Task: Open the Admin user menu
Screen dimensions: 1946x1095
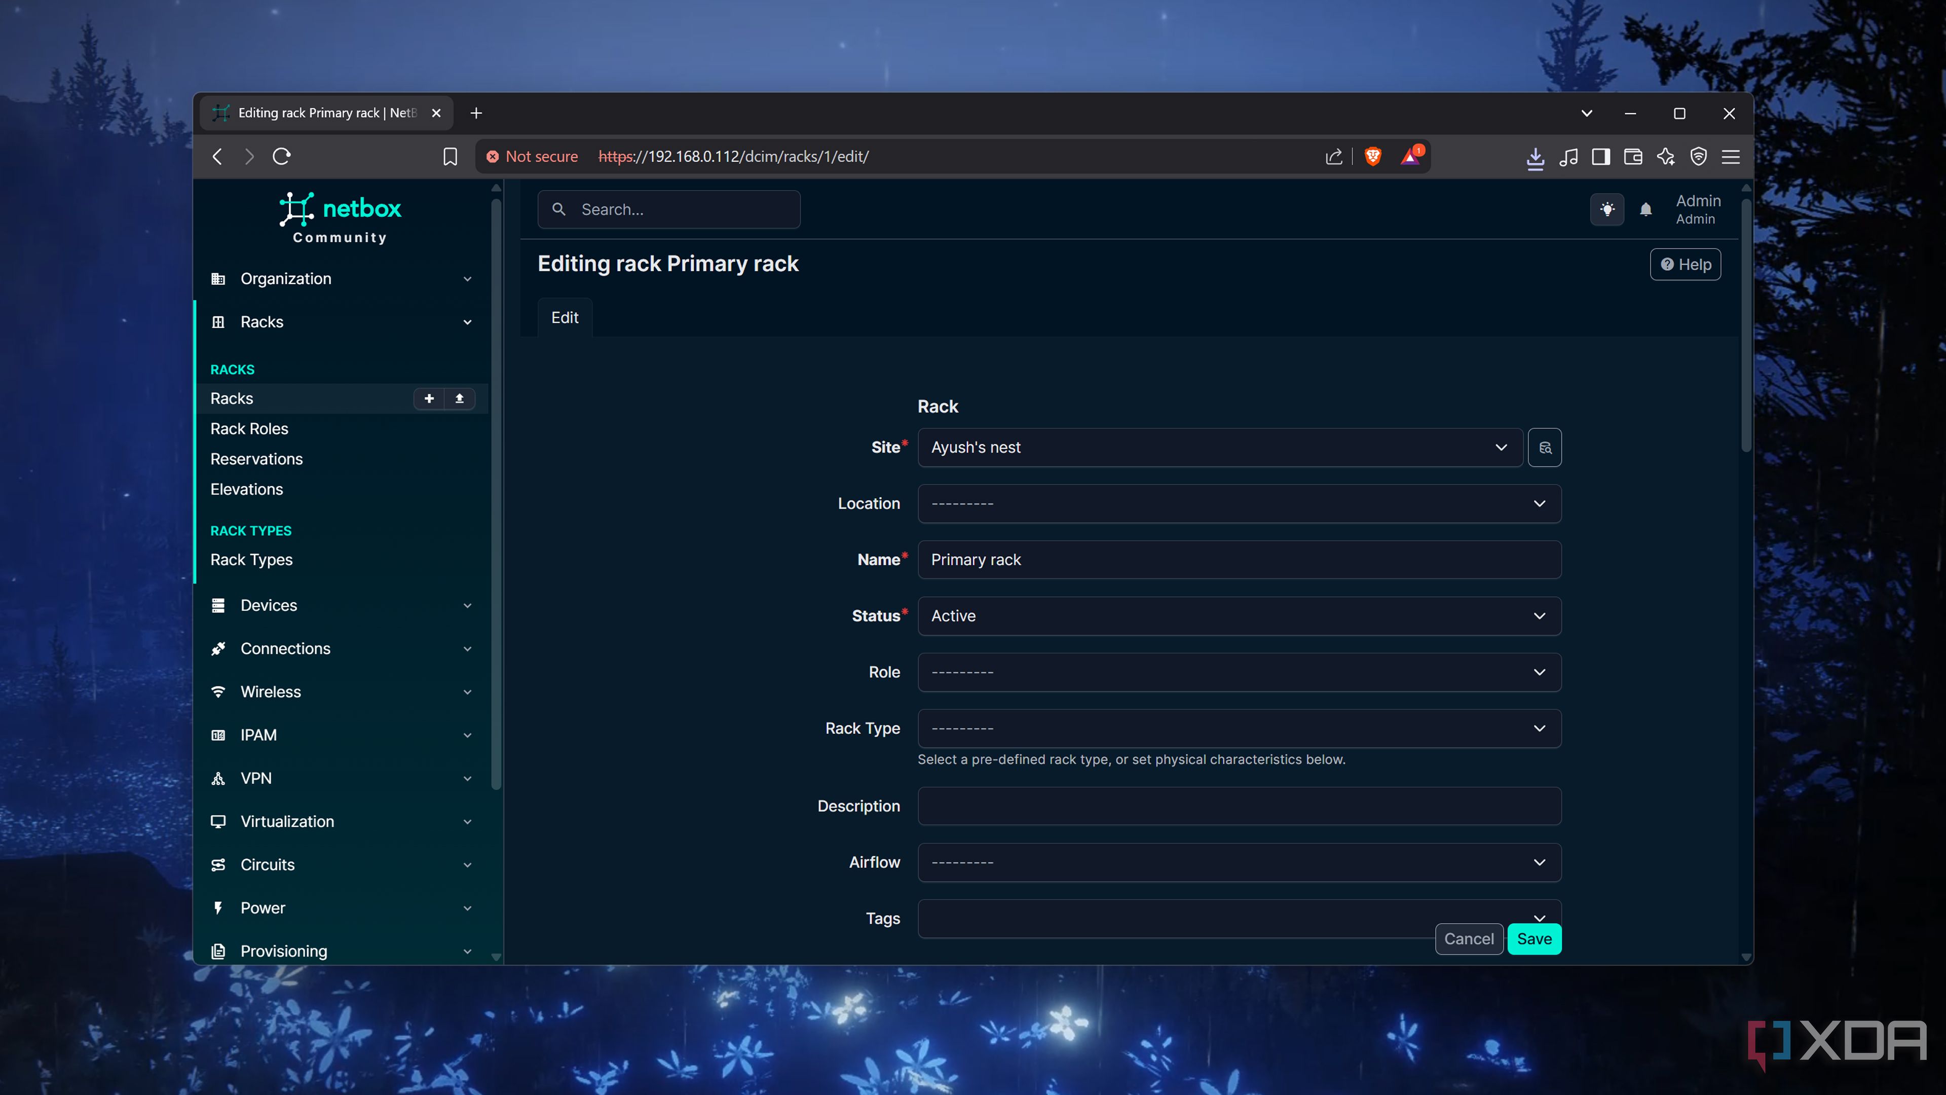Action: [1698, 209]
